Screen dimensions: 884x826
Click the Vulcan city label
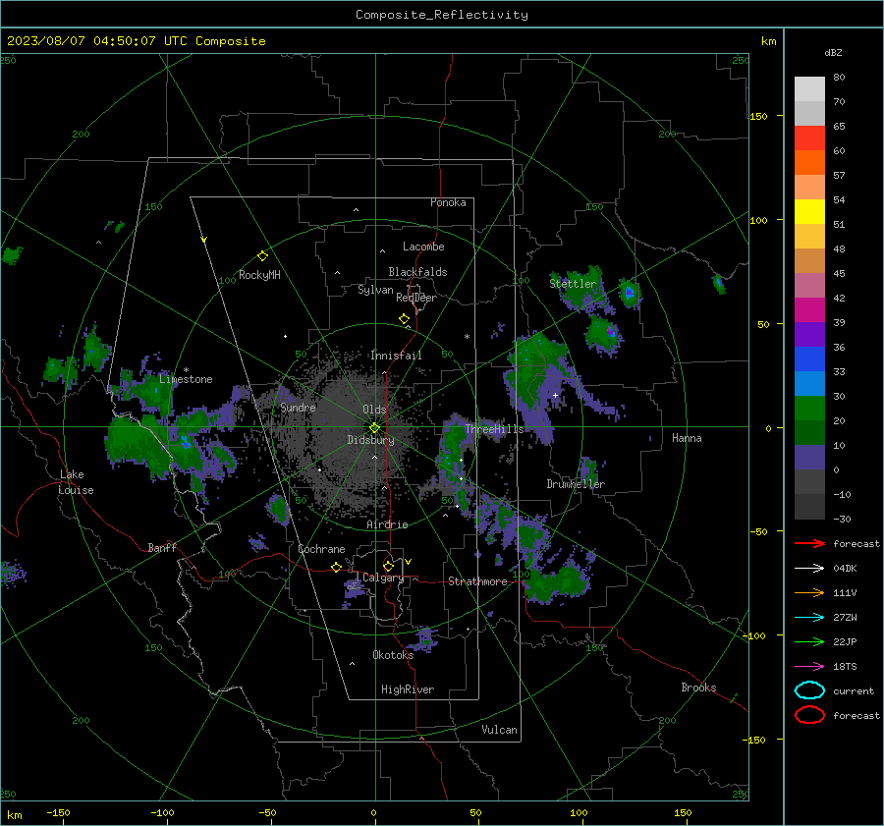pos(499,730)
